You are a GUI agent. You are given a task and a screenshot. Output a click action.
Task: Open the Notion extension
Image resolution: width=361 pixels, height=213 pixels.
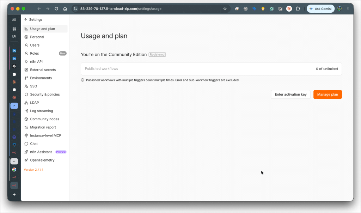(x=280, y=9)
